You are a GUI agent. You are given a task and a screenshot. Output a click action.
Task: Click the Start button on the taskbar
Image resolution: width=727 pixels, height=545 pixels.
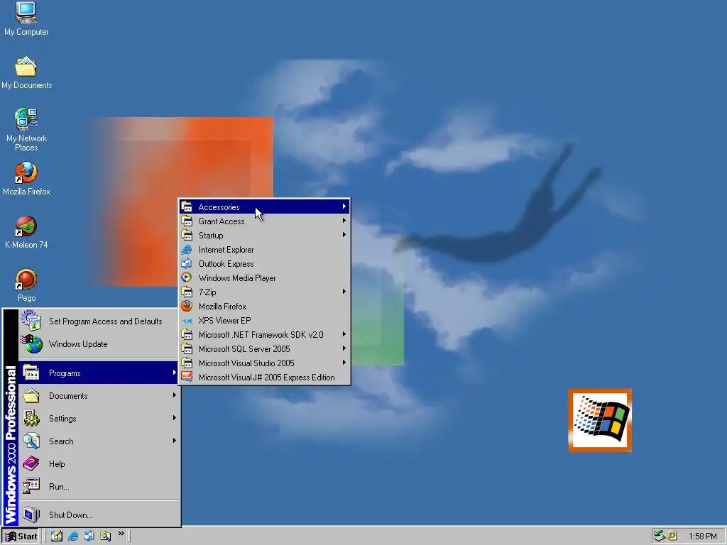21,536
